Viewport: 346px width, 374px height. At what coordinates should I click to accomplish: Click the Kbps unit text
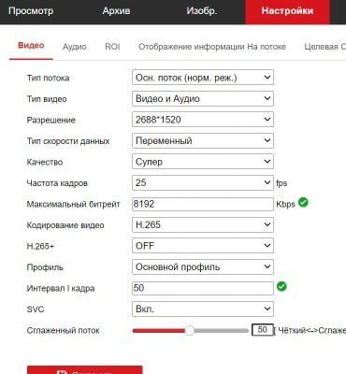coord(285,205)
